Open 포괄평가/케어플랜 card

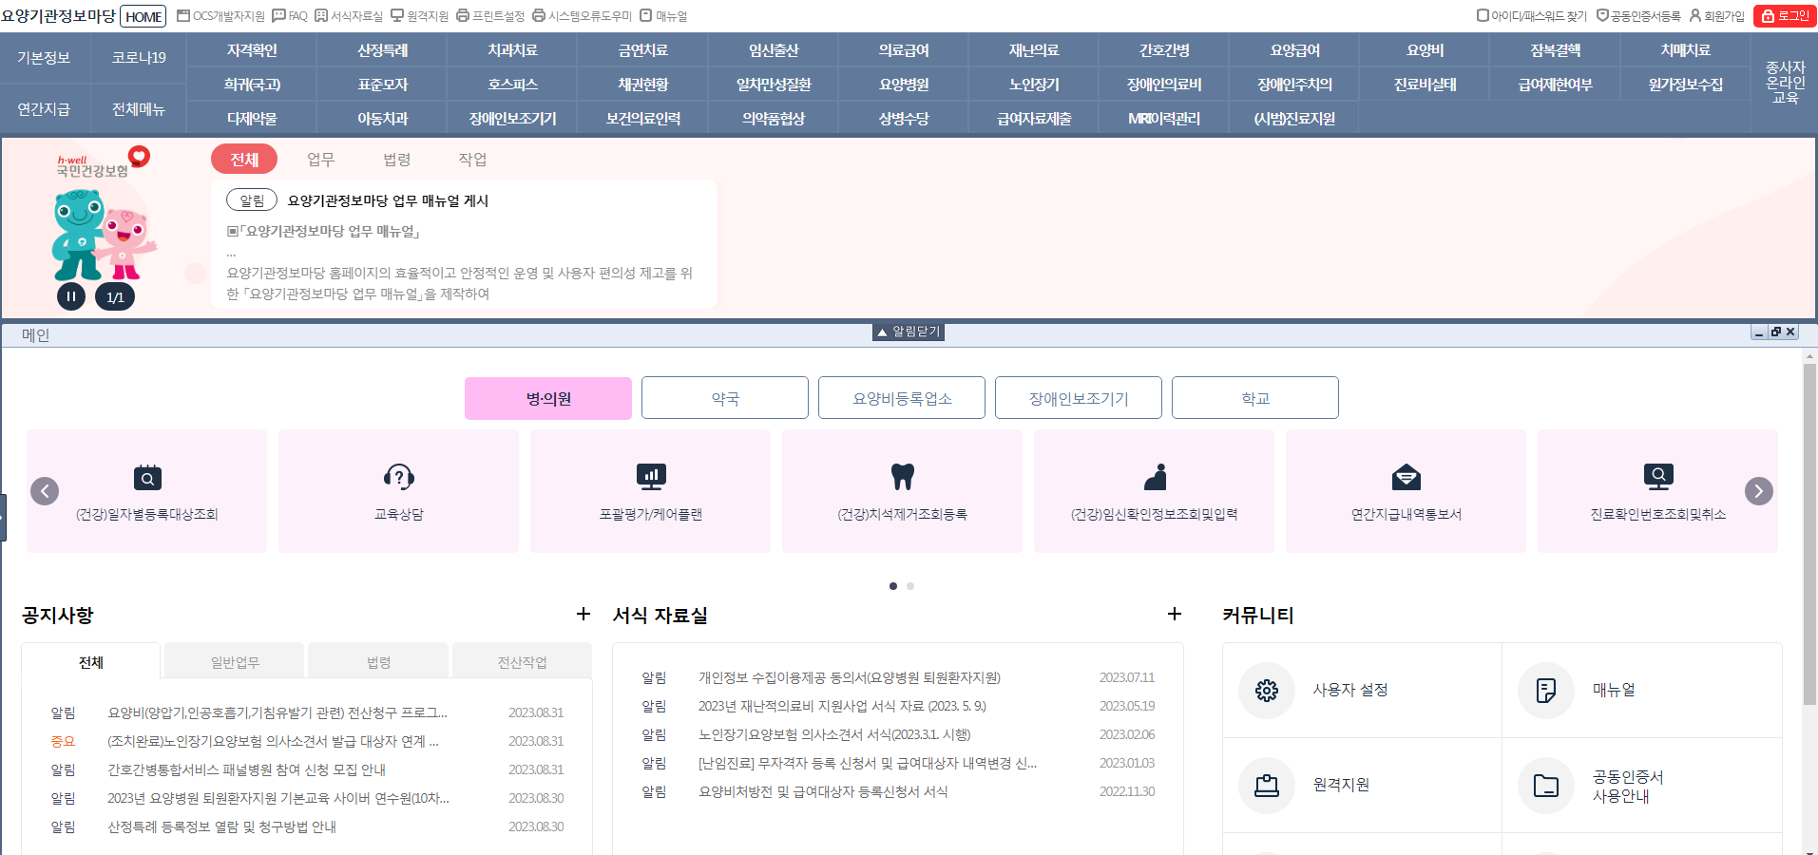[x=651, y=491]
